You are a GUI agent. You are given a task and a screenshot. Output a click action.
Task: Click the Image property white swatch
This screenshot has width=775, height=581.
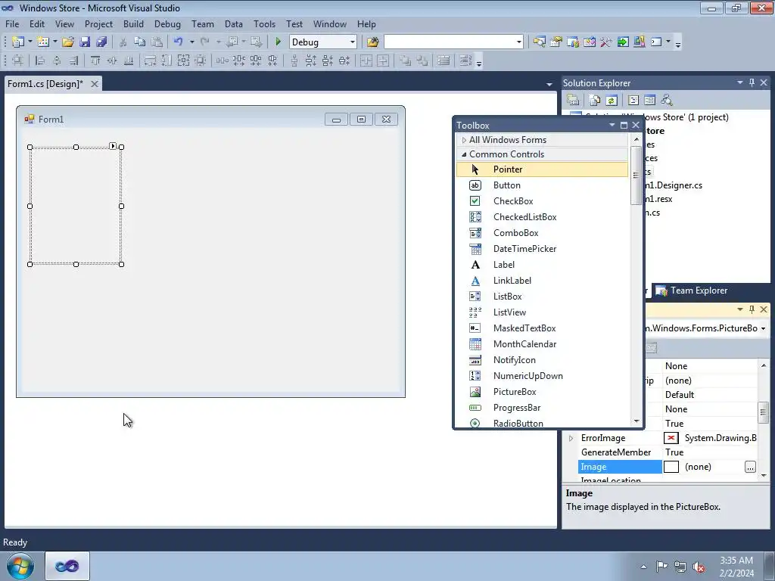point(671,467)
